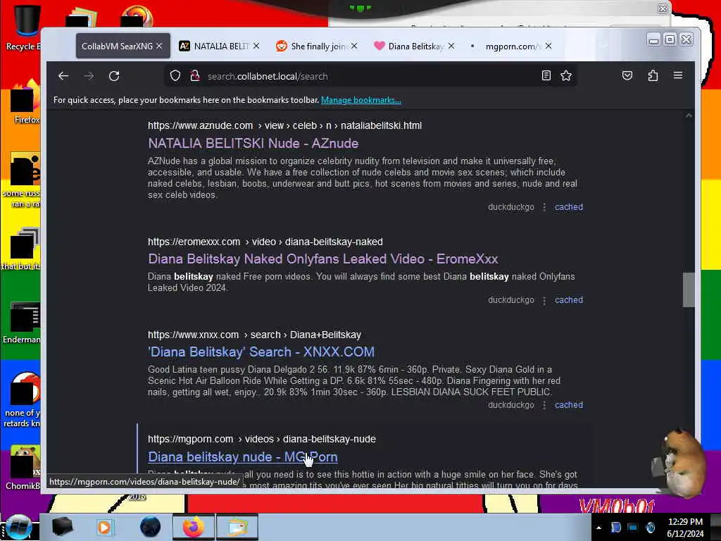Image resolution: width=721 pixels, height=541 pixels.
Task: Expand three-dot options beside xnxx result's cached link
Action: [x=544, y=405]
